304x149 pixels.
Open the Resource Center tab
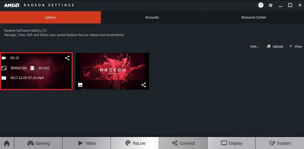coord(254,17)
